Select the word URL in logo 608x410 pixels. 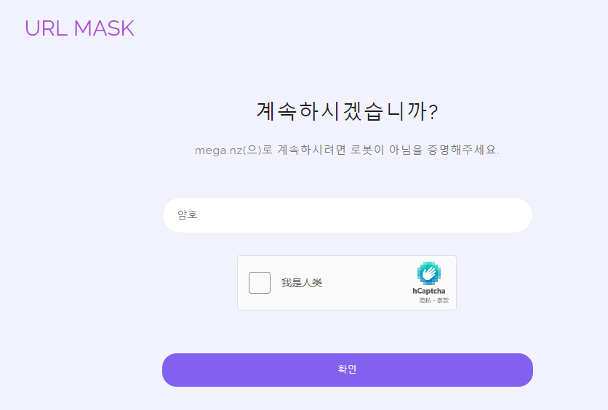(x=47, y=28)
